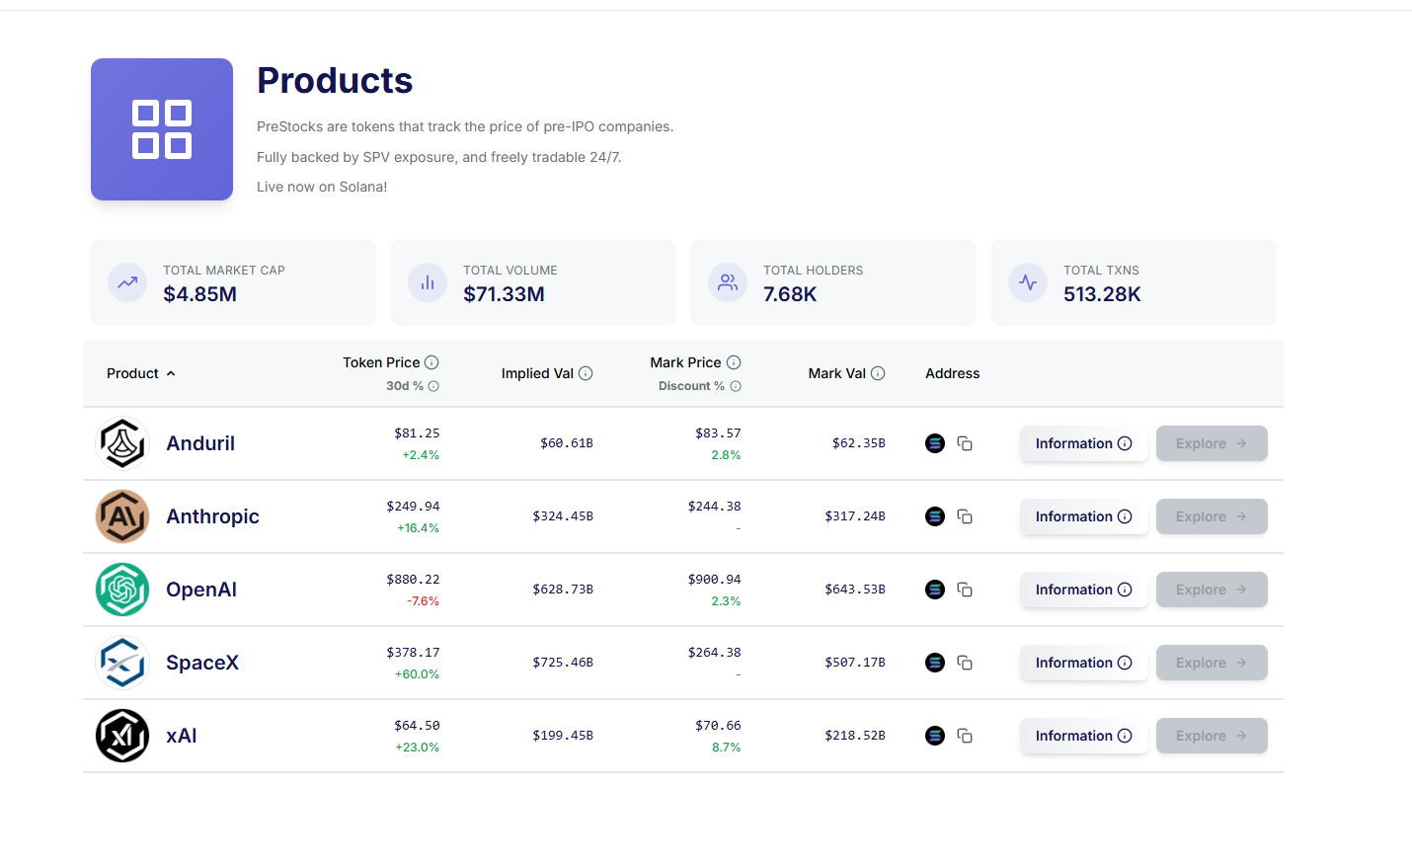Click the Total Market Cap card
The width and height of the screenshot is (1412, 866).
click(233, 282)
